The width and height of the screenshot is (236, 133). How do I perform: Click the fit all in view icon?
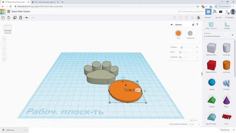pos(4,44)
